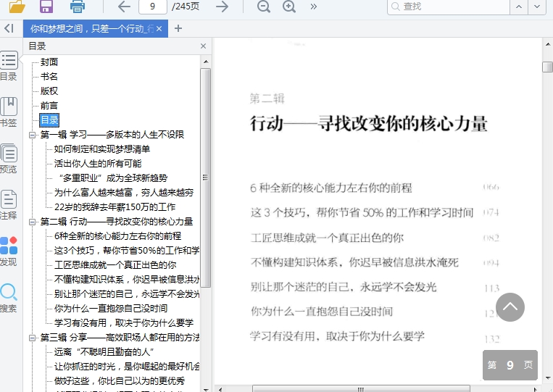Open 做好这些，你比自己以为的更优秀 entry
The height and width of the screenshot is (392, 553).
click(120, 381)
